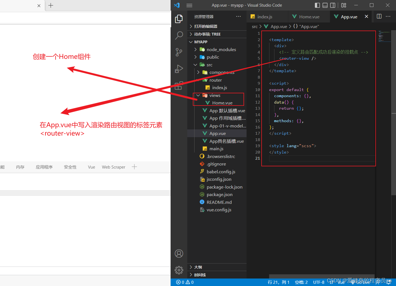Viewport: 396px width, 286px height.
Task: Click 空格: 2 indentation status item
Action: 301,282
